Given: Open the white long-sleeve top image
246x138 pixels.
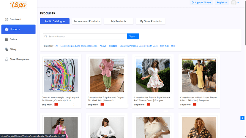Looking at the screenshot, I should pos(107,127).
